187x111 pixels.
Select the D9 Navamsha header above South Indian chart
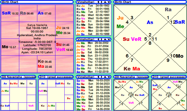(x=18, y=77)
